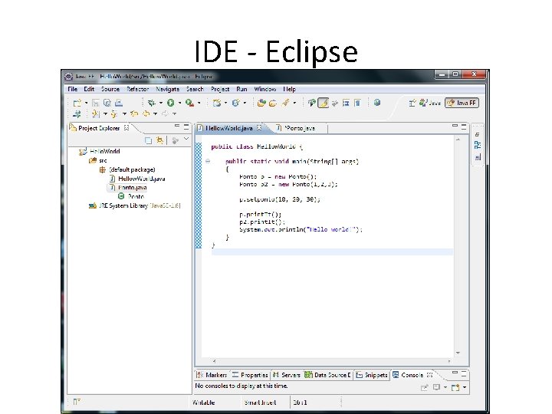The width and height of the screenshot is (552, 414).
Task: Open the External Tools dropdown arrow
Action: (x=199, y=103)
